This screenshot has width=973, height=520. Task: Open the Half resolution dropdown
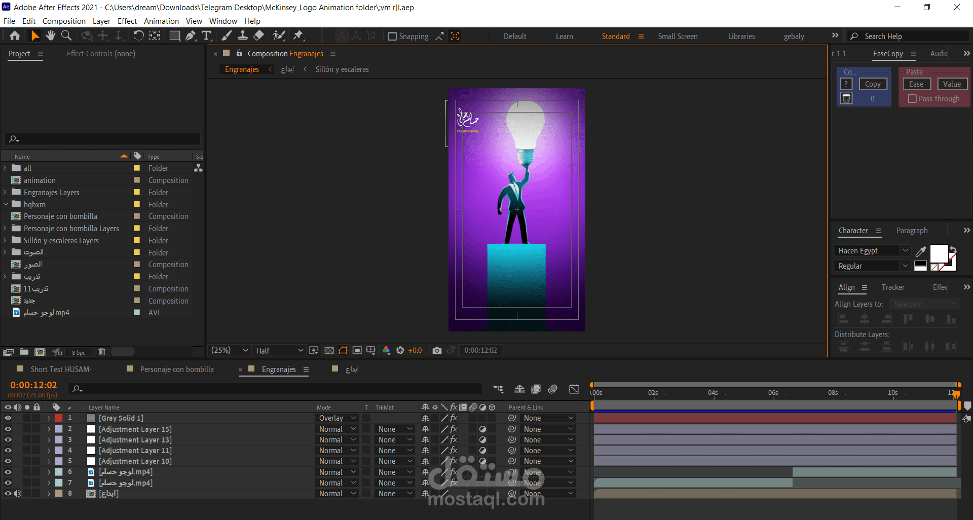[x=279, y=351]
